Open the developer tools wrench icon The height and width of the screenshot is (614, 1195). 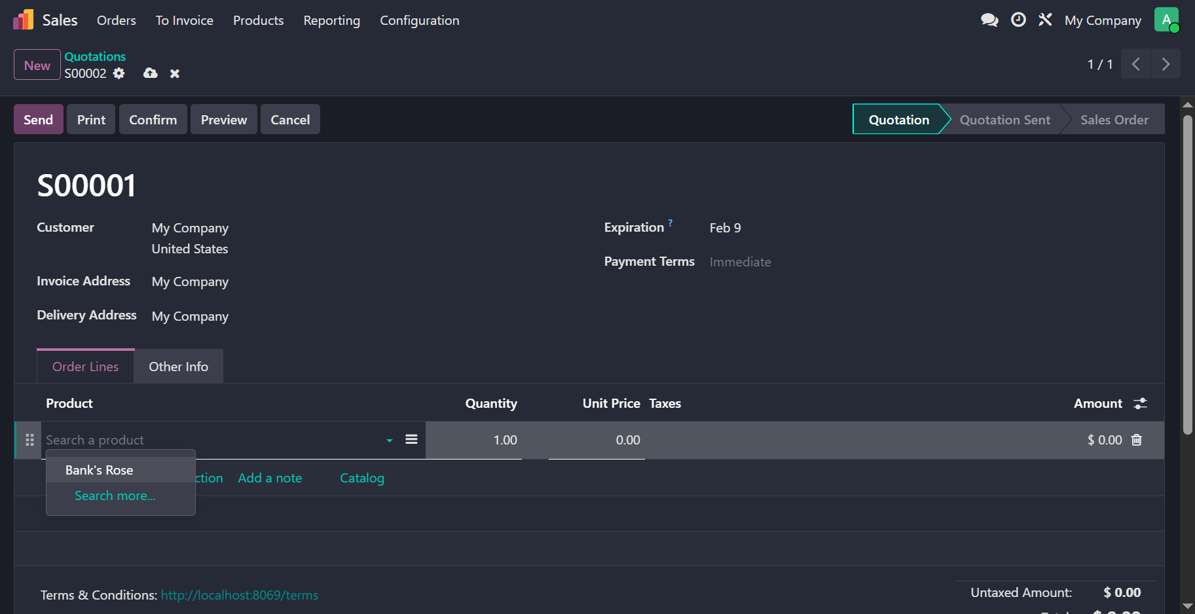1045,20
